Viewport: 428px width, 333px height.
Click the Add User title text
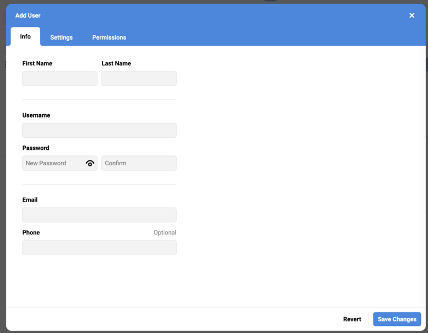coord(28,16)
